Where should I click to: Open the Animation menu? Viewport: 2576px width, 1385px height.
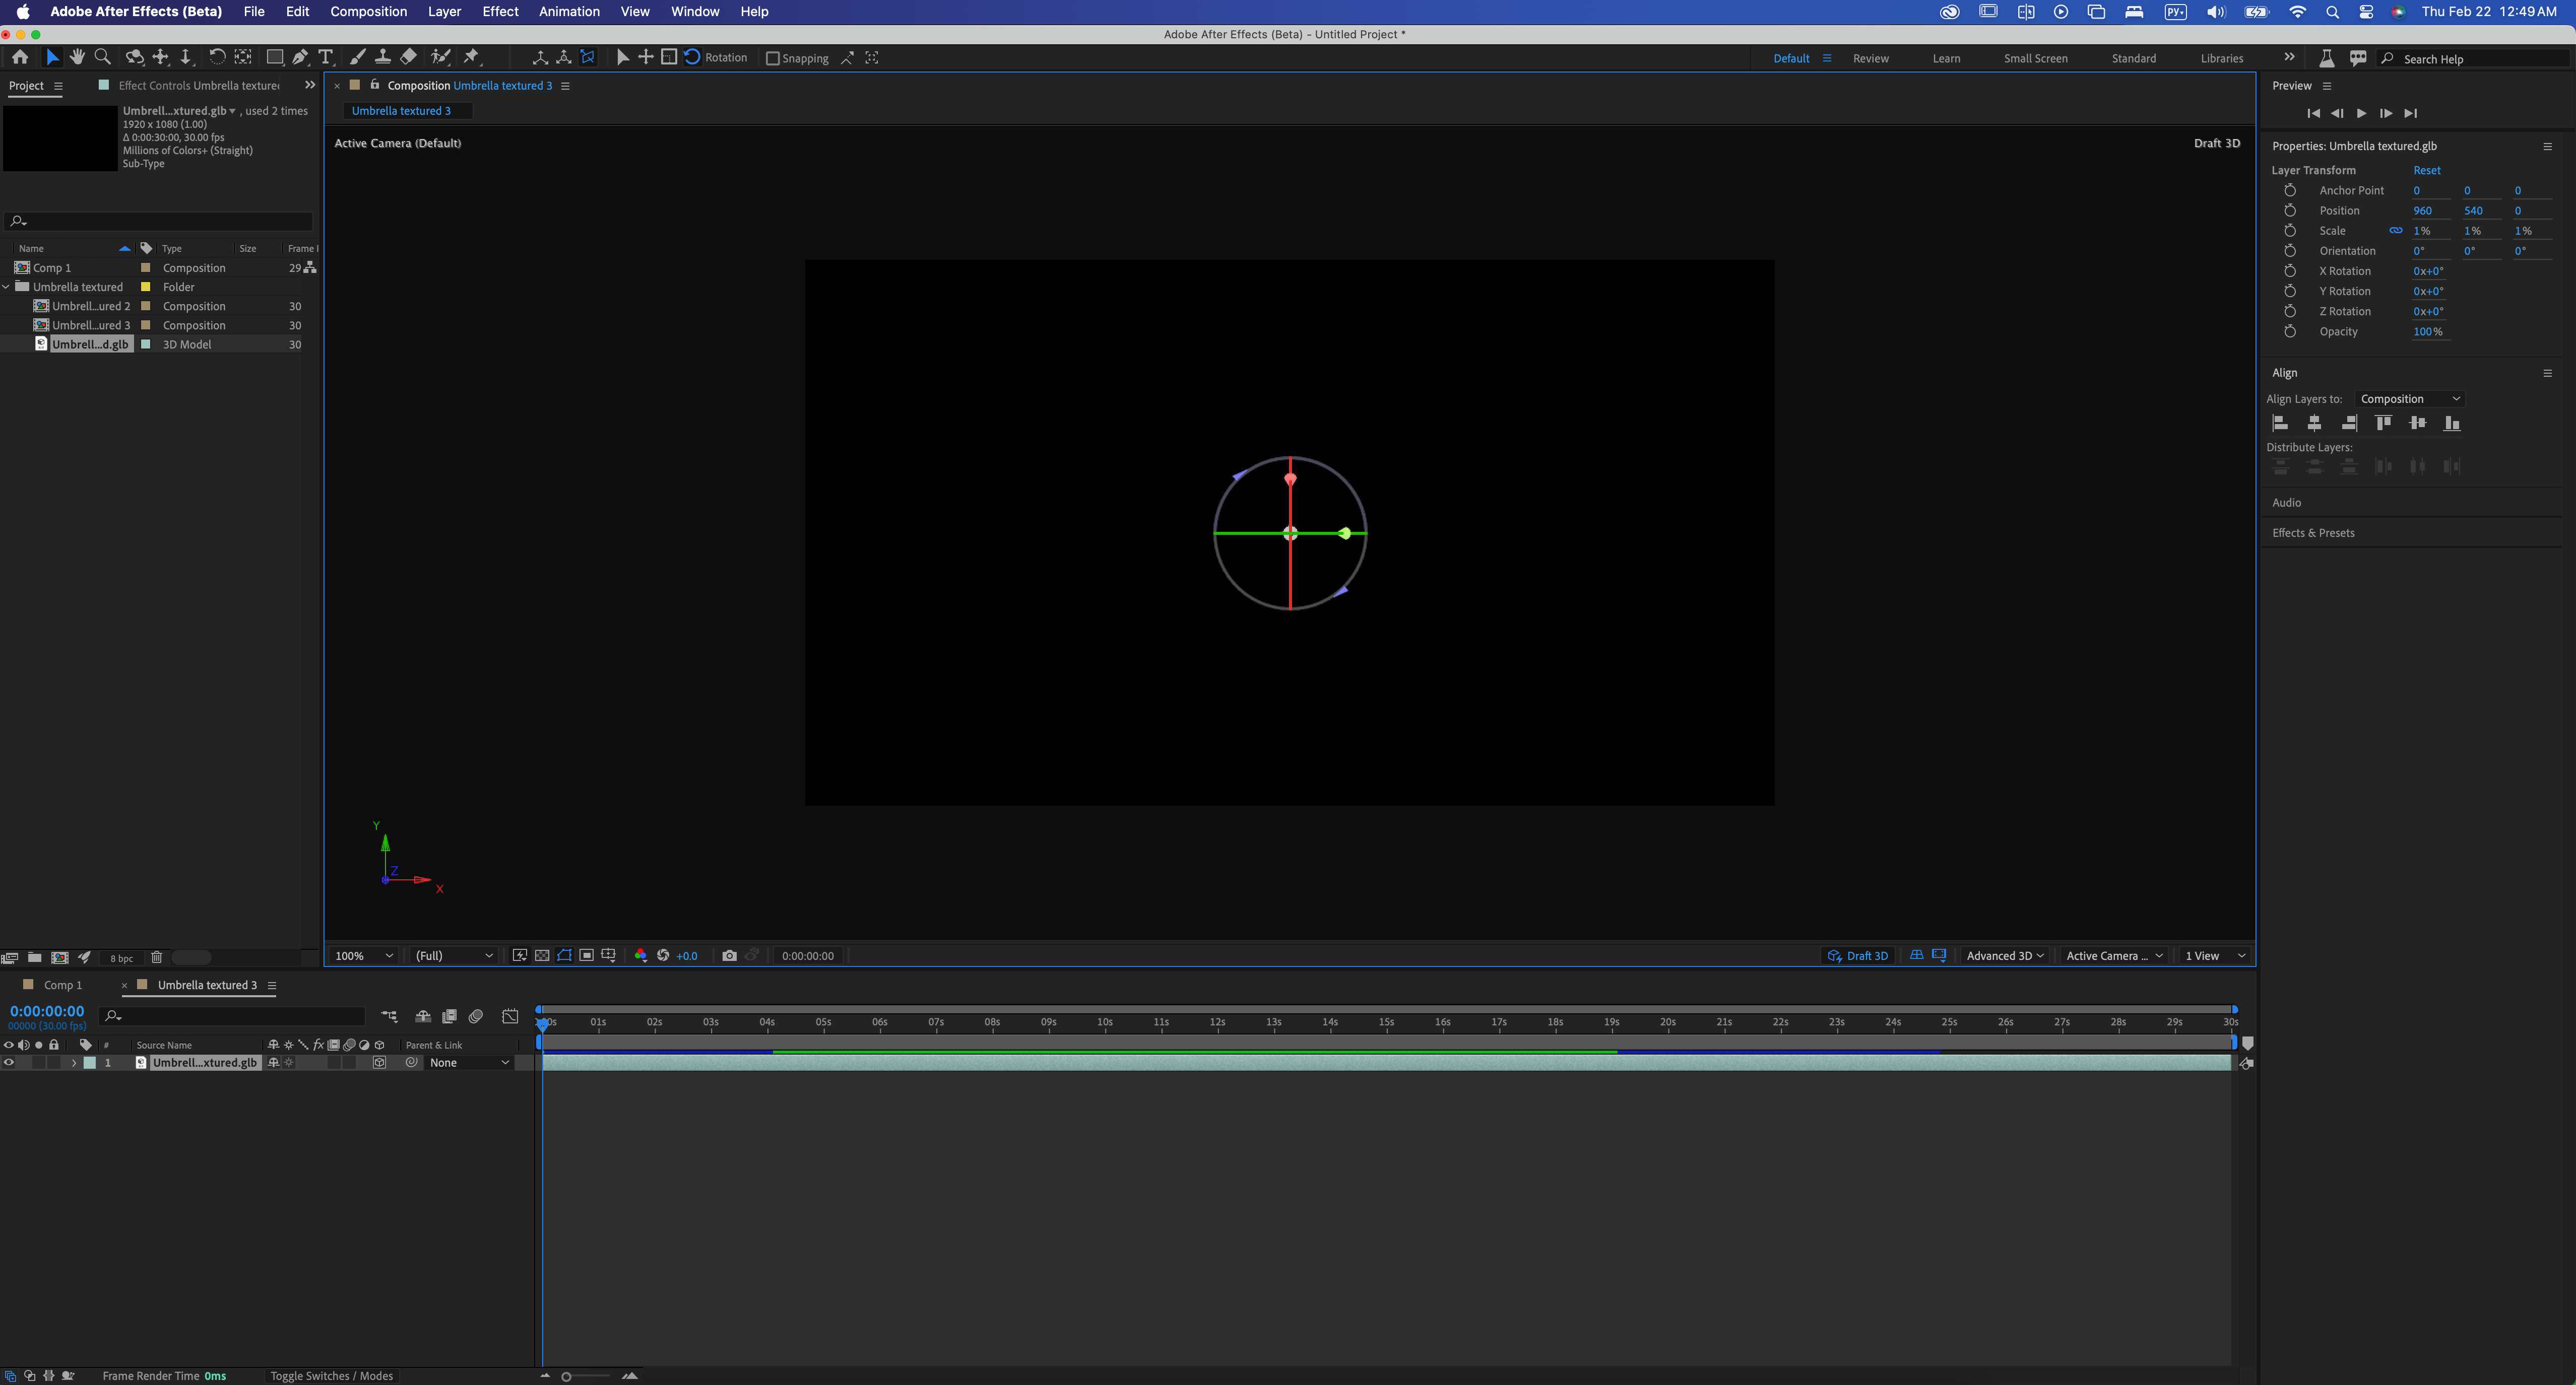(569, 12)
